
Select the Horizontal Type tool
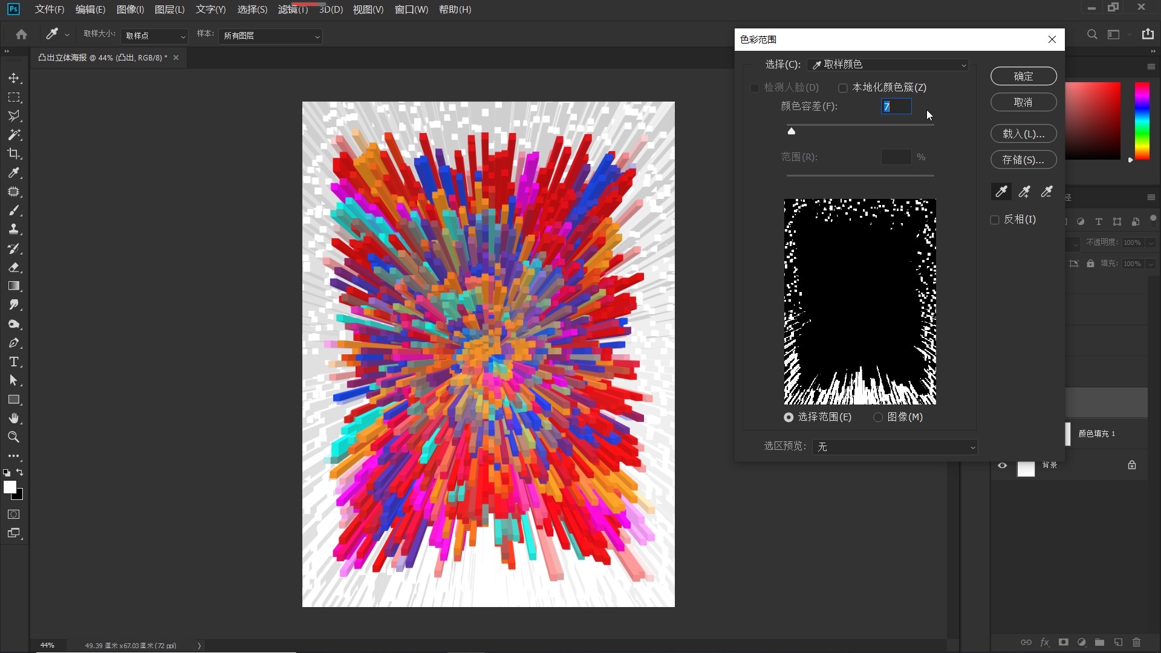[14, 362]
